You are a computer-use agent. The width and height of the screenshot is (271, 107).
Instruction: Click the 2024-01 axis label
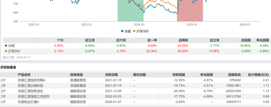click(139, 25)
